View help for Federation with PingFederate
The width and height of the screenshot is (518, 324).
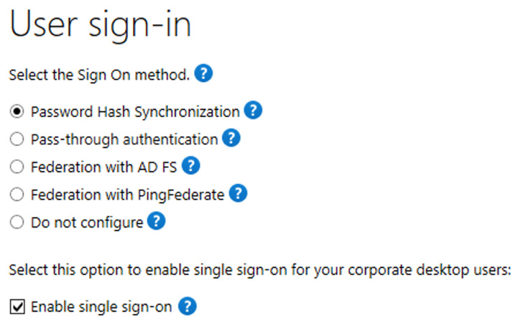[x=238, y=194]
